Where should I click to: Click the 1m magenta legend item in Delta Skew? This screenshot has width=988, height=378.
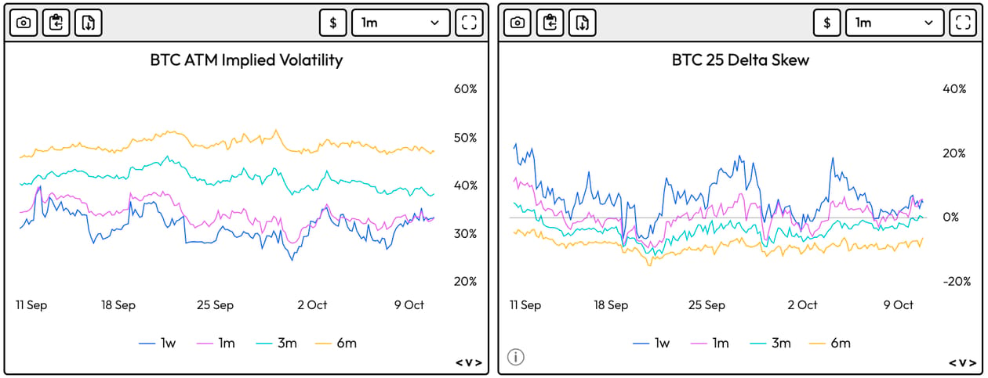coord(709,343)
